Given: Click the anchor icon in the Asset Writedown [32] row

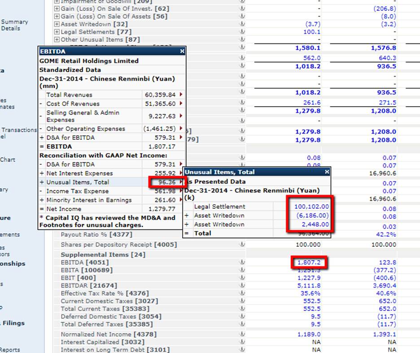Looking at the screenshot, I should click(x=242, y=24).
